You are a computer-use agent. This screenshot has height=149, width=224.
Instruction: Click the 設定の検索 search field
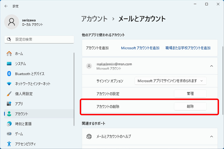pyautogui.click(x=39, y=39)
